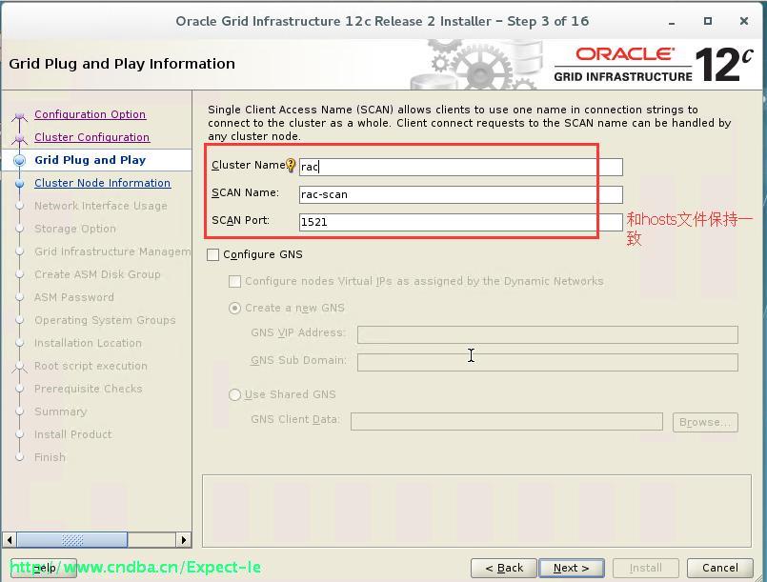Image resolution: width=767 pixels, height=582 pixels.
Task: Click the Cluster Name help tip icon
Action: [x=291, y=166]
